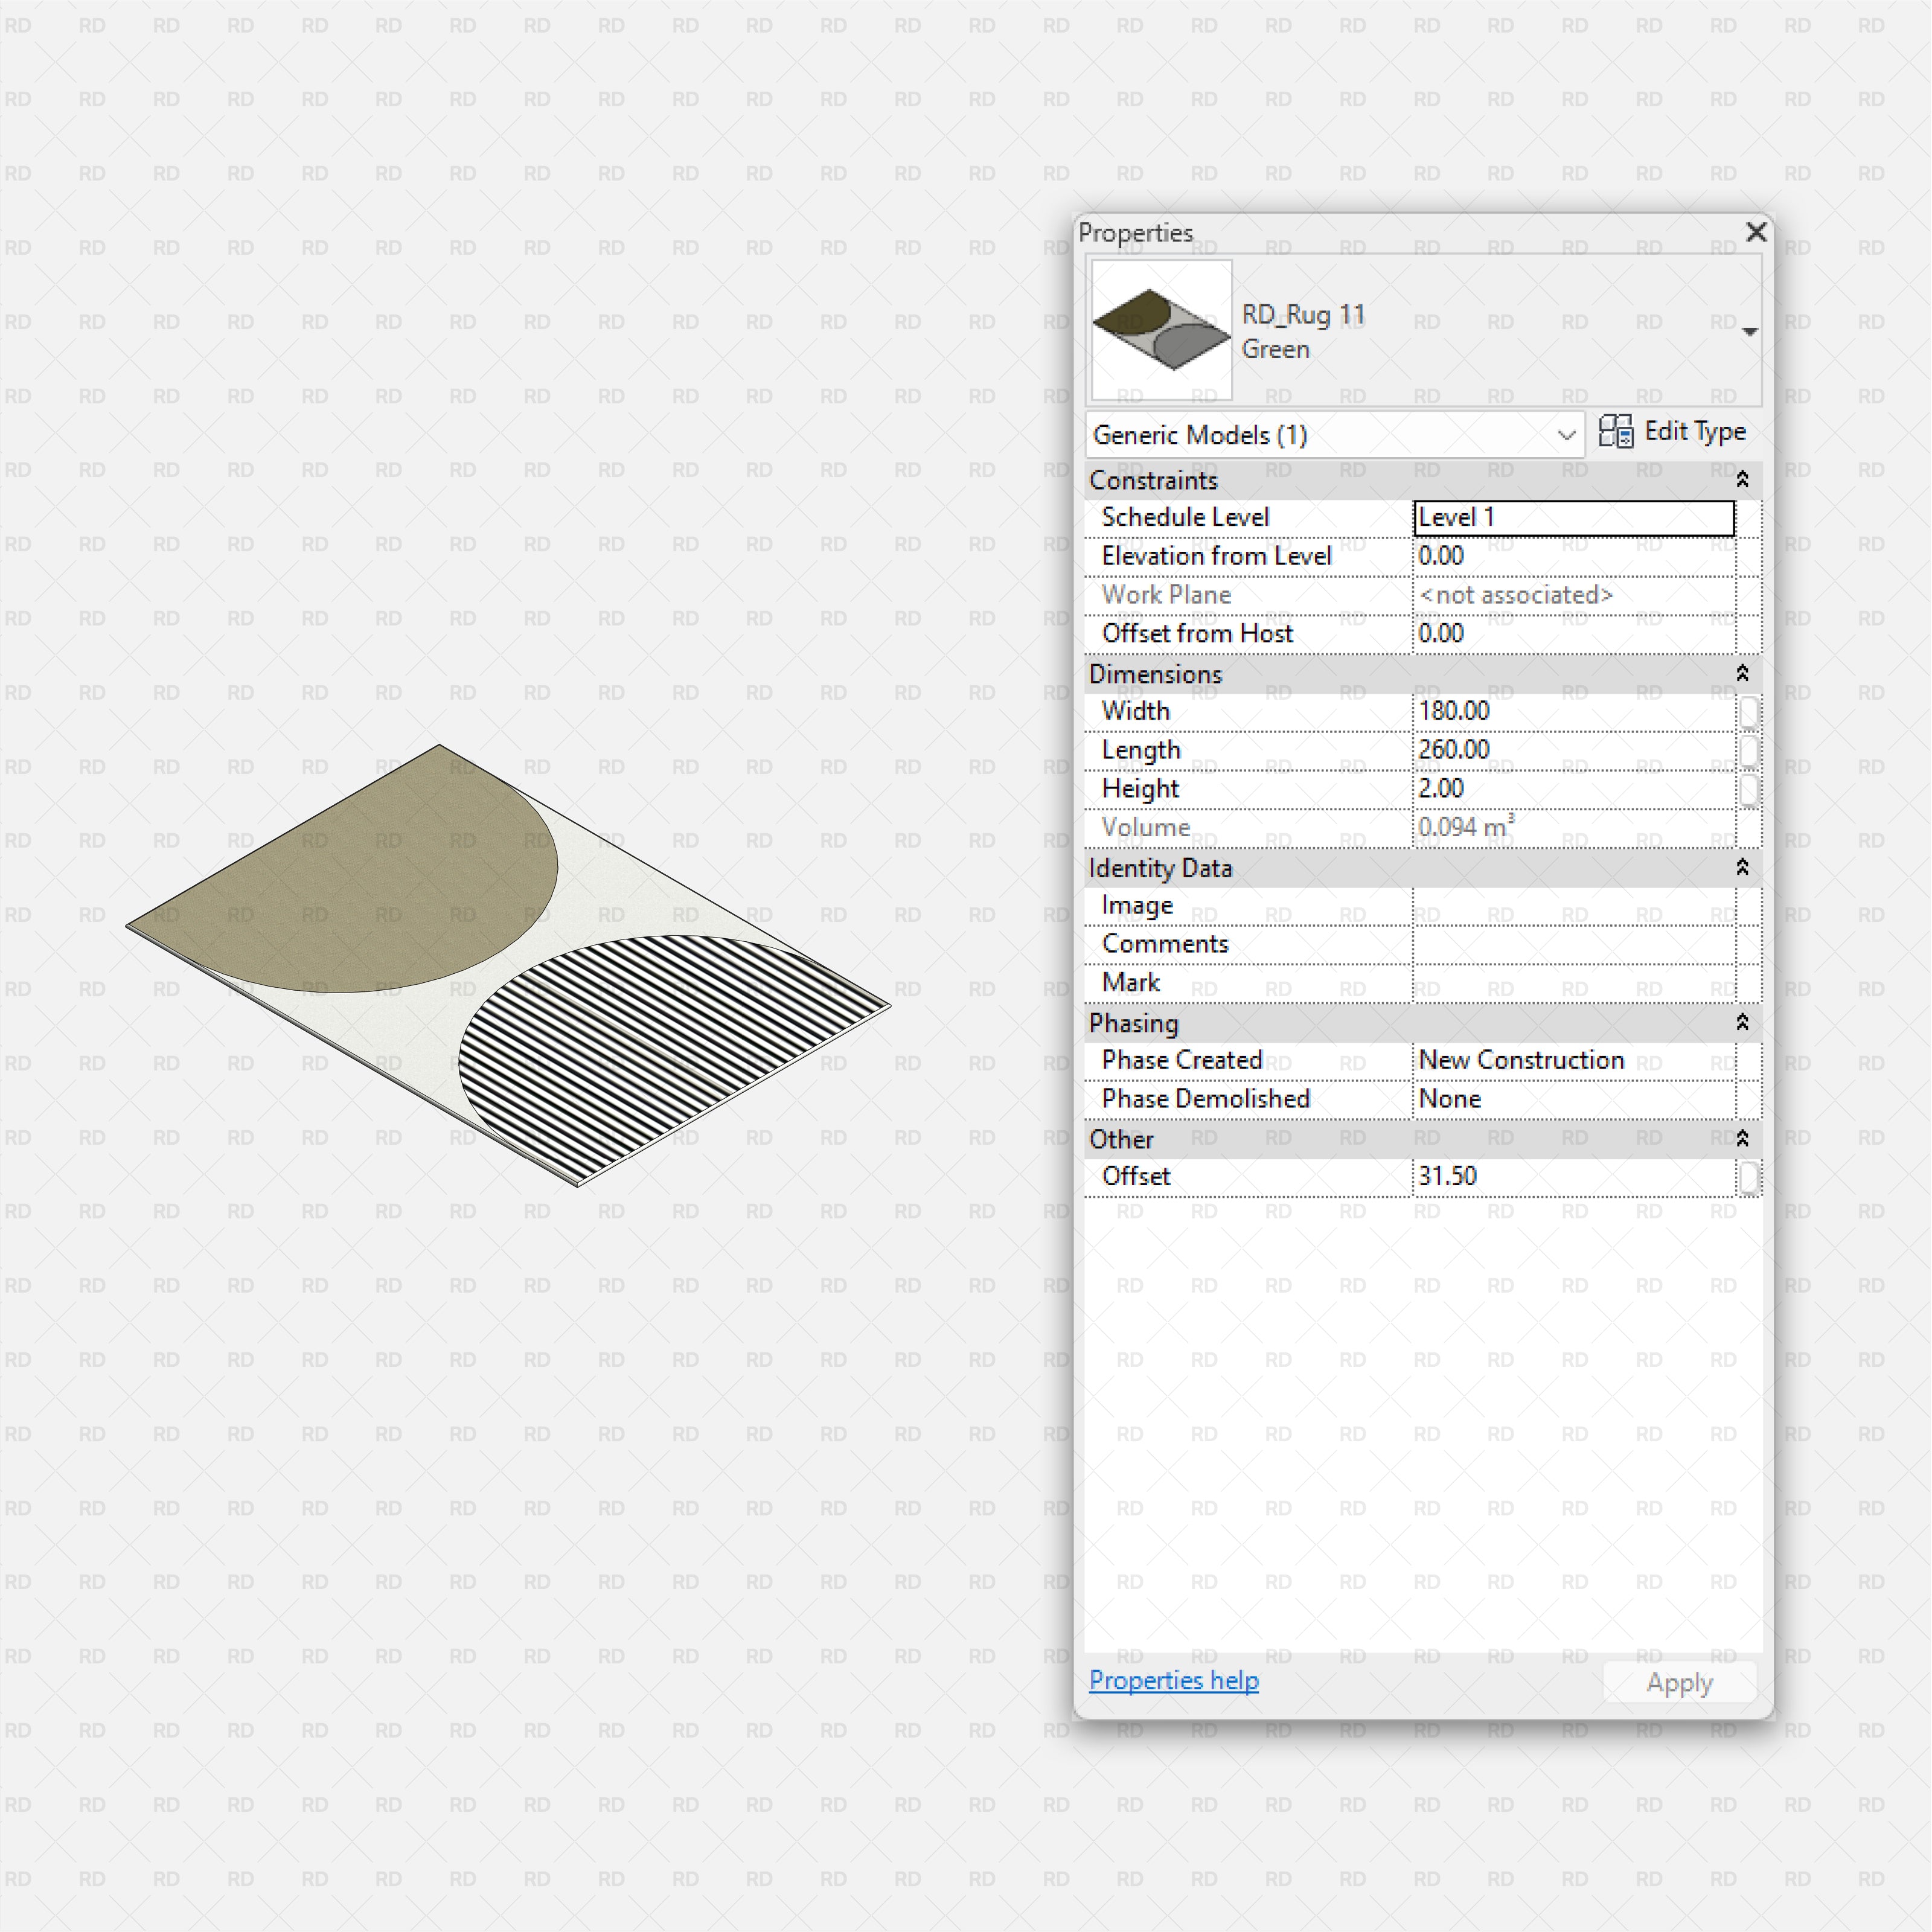Click the associate parameter button beside Offset
Screen dimensions: 1932x1932
1749,1176
